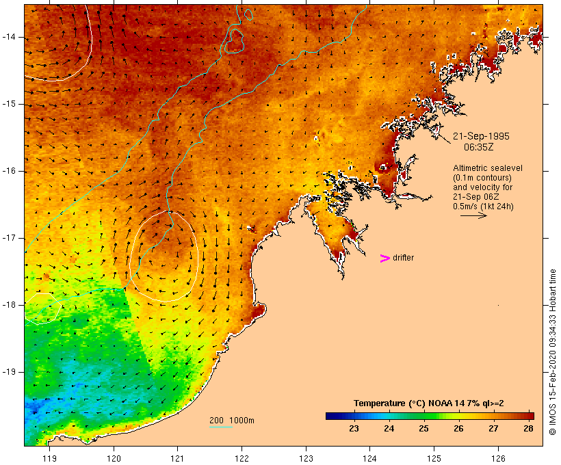Click the latitude axis label -18
The image size is (561, 465).
coord(8,305)
